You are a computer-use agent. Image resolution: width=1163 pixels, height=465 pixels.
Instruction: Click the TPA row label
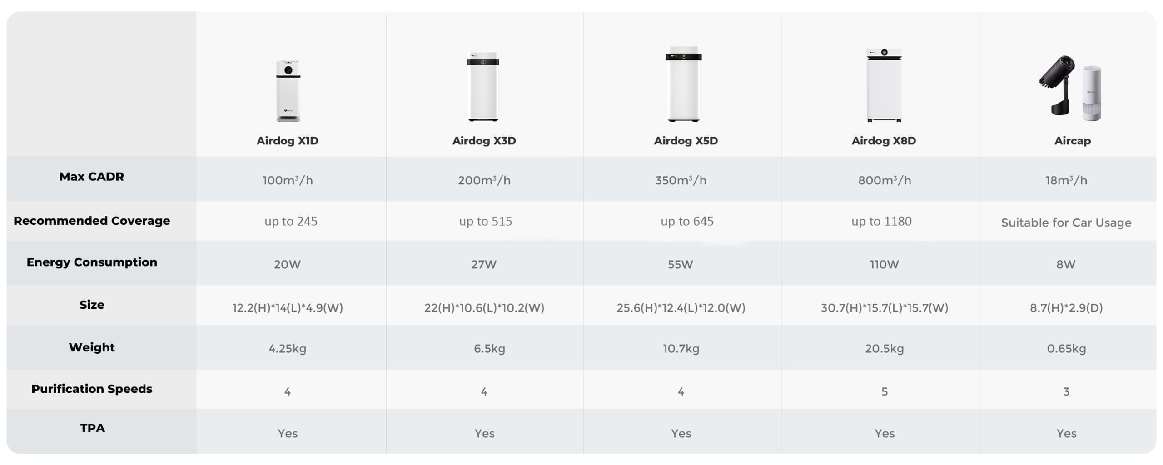pyautogui.click(x=92, y=428)
